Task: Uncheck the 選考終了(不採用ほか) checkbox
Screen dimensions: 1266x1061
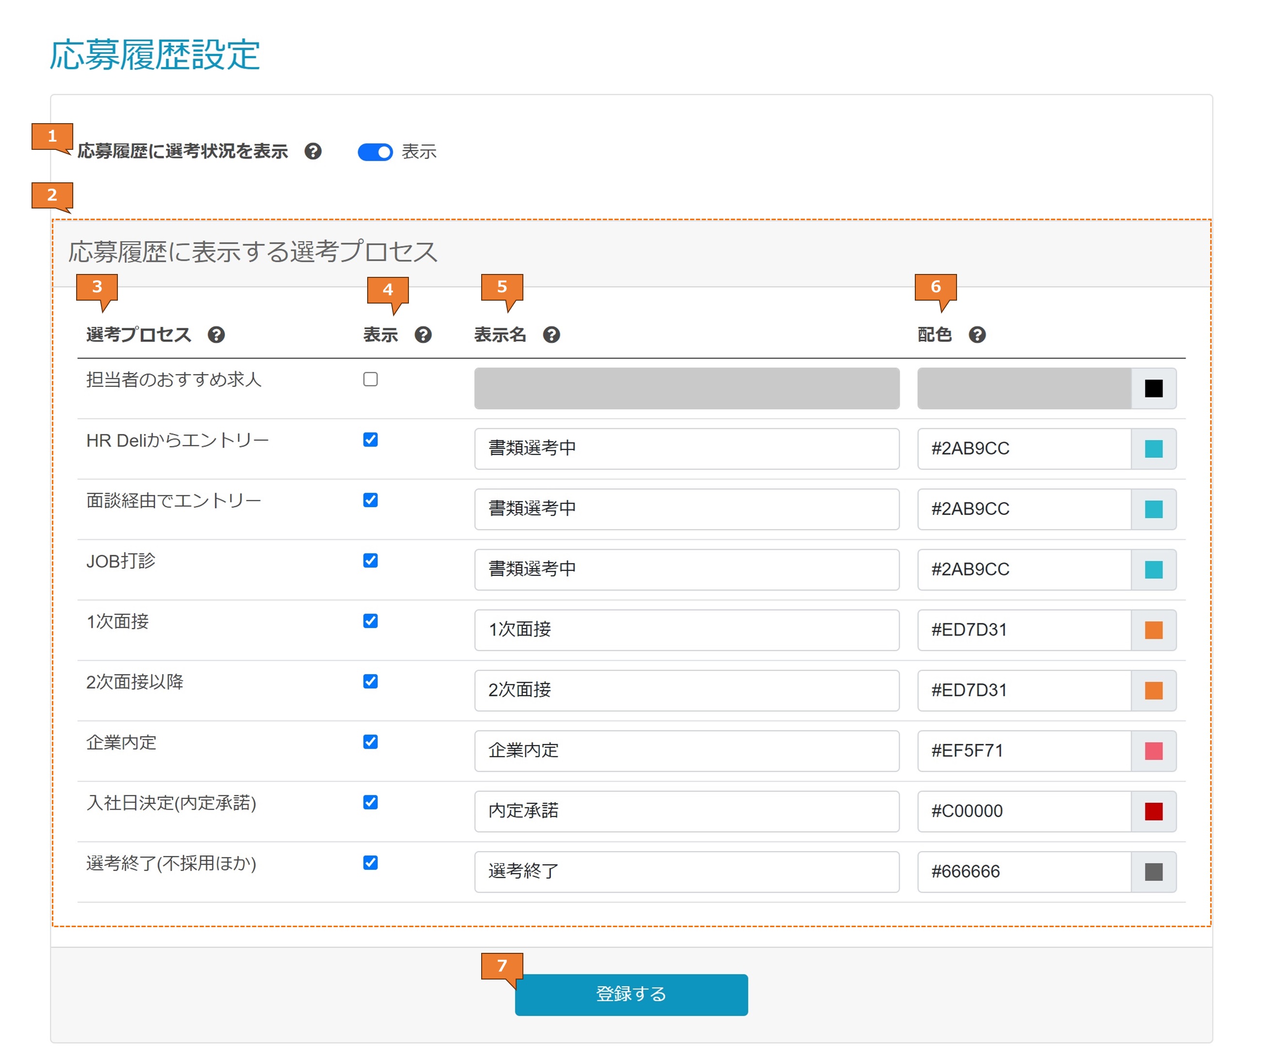Action: tap(371, 863)
